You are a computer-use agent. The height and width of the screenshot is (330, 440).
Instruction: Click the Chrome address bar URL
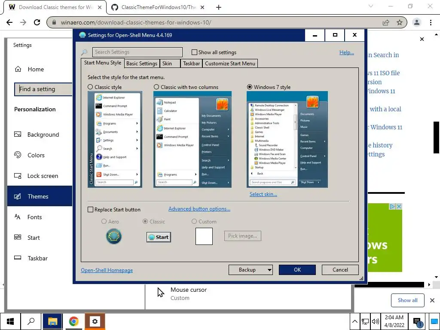136,22
